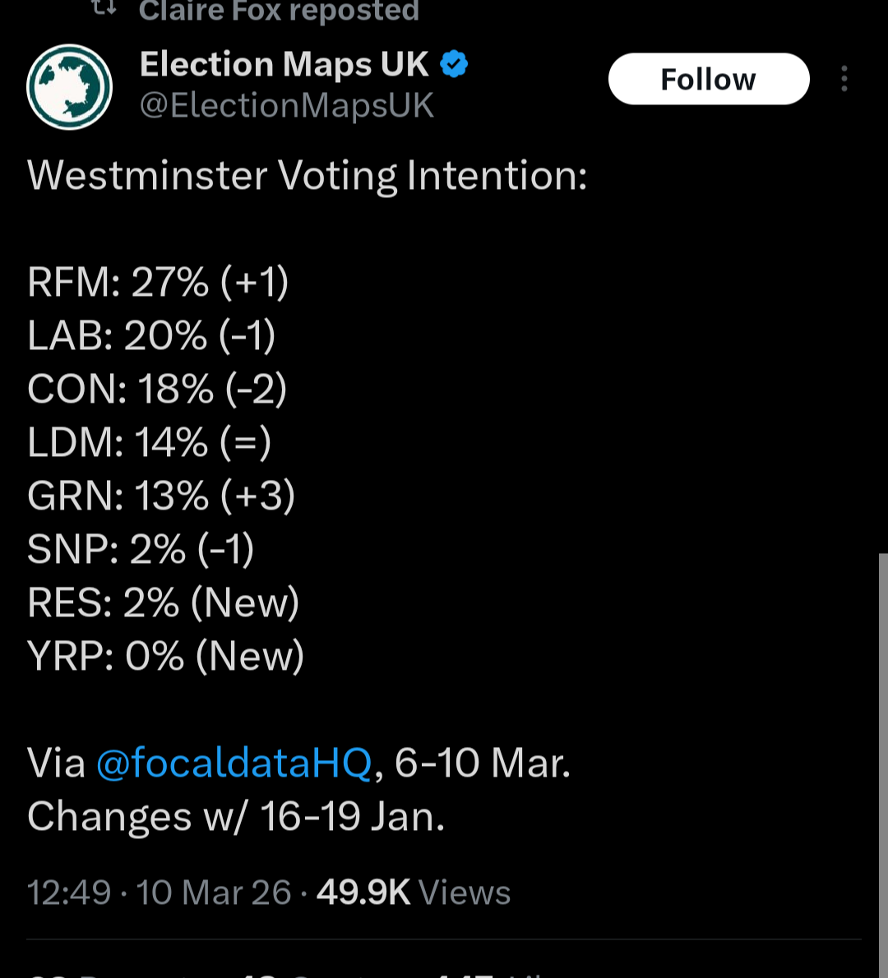Click the GRN: 13% (+3) line
This screenshot has height=978, width=888.
(x=161, y=496)
